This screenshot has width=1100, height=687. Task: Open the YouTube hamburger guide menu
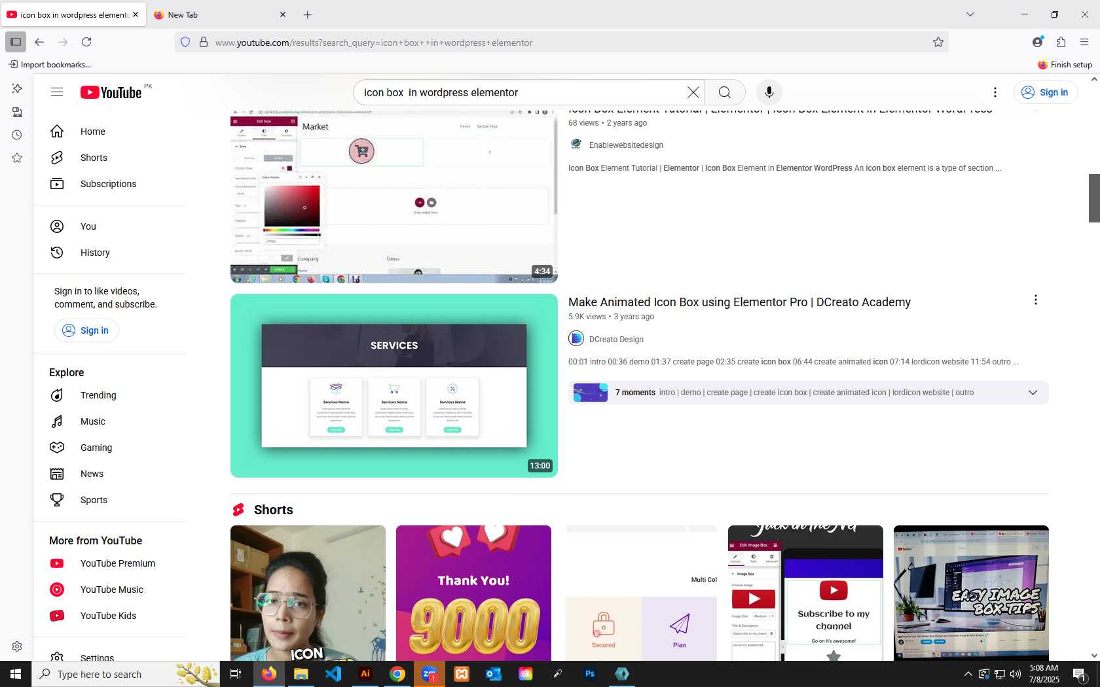pos(57,92)
